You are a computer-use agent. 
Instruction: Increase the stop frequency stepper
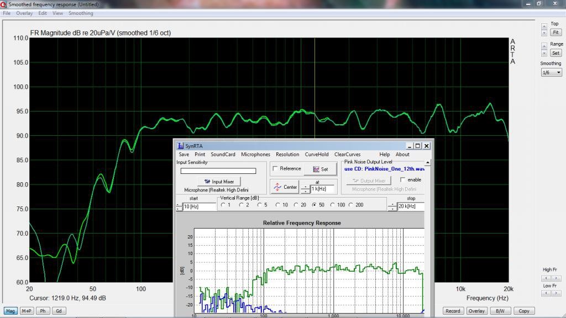(392, 205)
